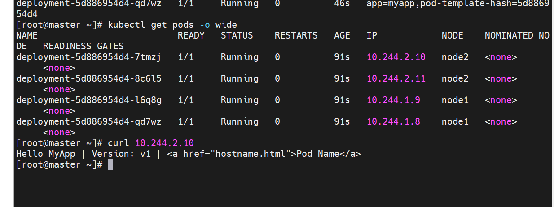Click 46s age value in the top row
The width and height of the screenshot is (554, 207).
click(x=342, y=4)
